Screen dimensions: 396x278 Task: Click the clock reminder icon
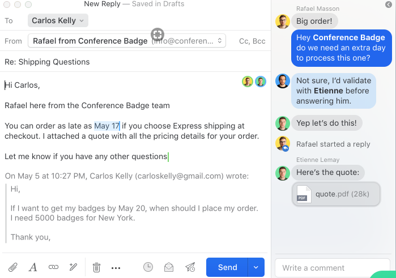(x=148, y=267)
